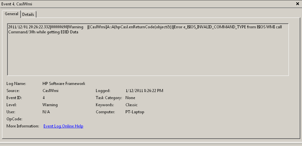Click the Event ID value 4

pyautogui.click(x=44, y=98)
